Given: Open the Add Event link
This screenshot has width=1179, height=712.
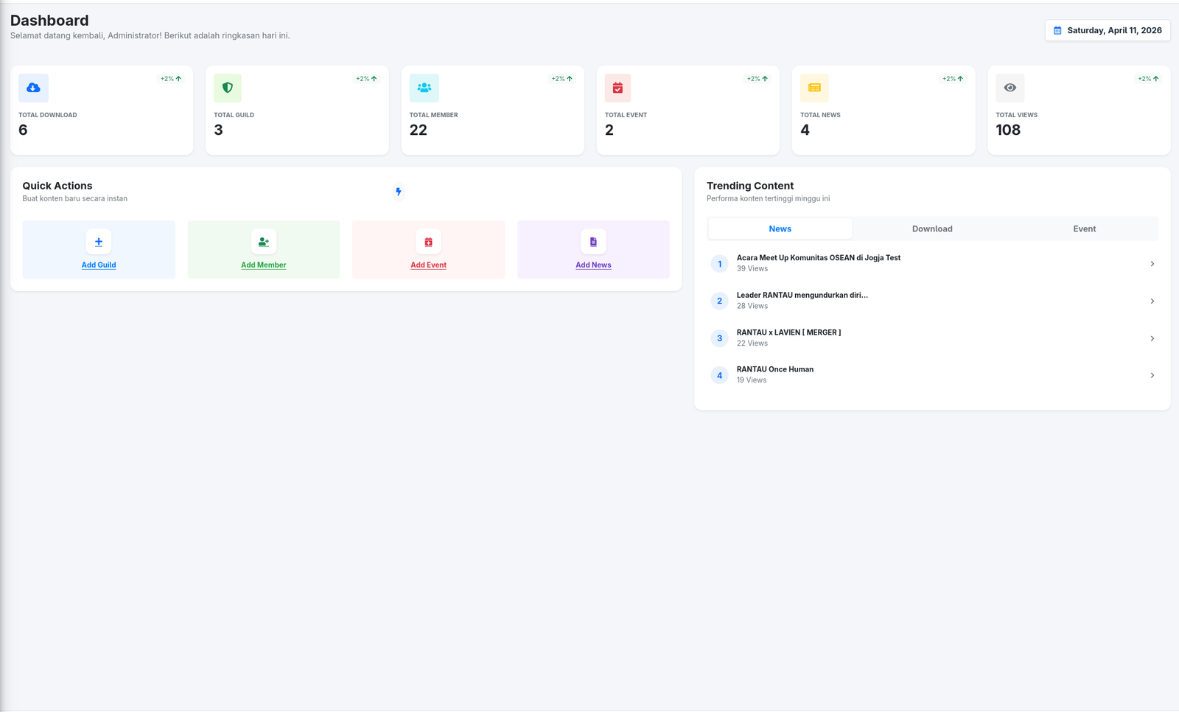Looking at the screenshot, I should [x=428, y=265].
